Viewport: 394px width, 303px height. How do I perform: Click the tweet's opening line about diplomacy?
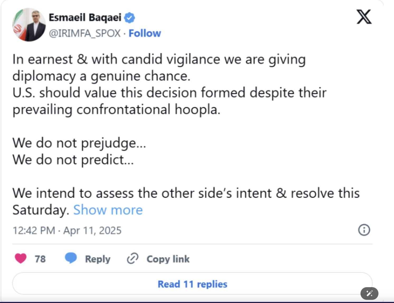coord(159,68)
